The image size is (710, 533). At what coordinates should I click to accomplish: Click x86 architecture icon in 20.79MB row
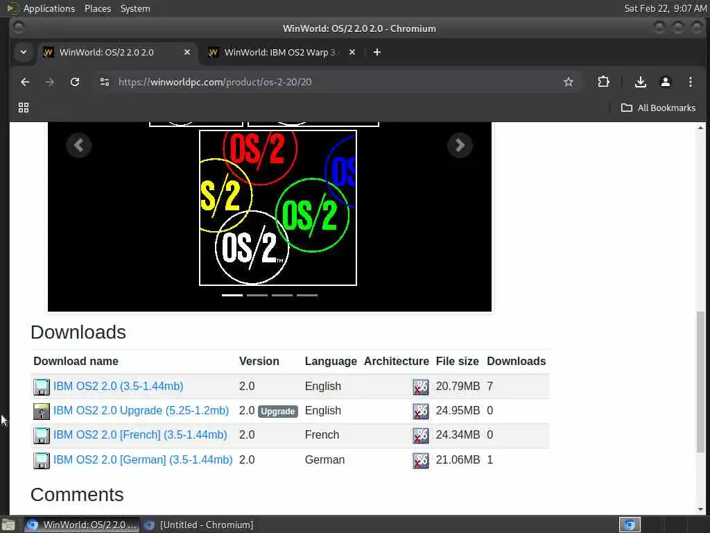[421, 387]
